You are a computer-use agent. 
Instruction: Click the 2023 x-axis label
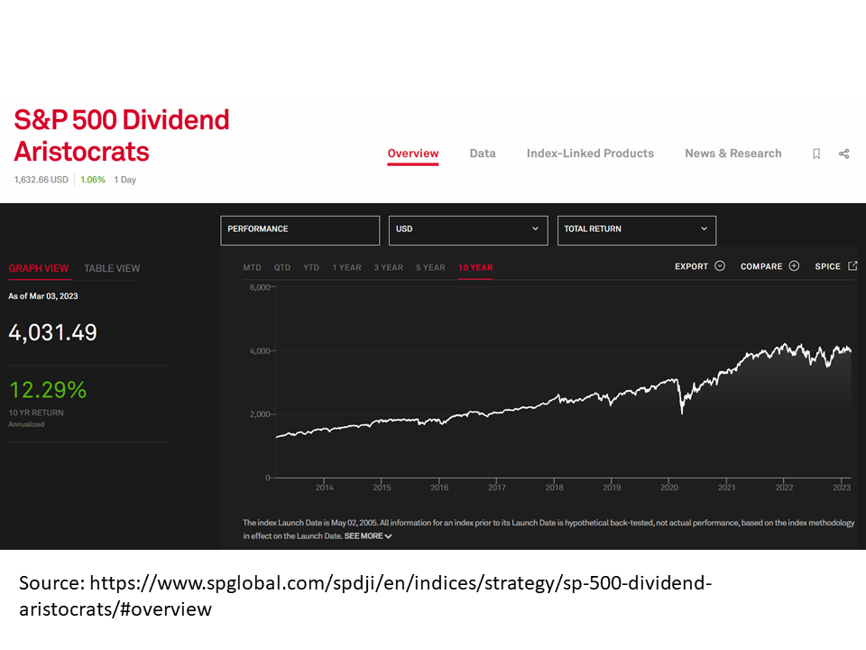point(842,487)
